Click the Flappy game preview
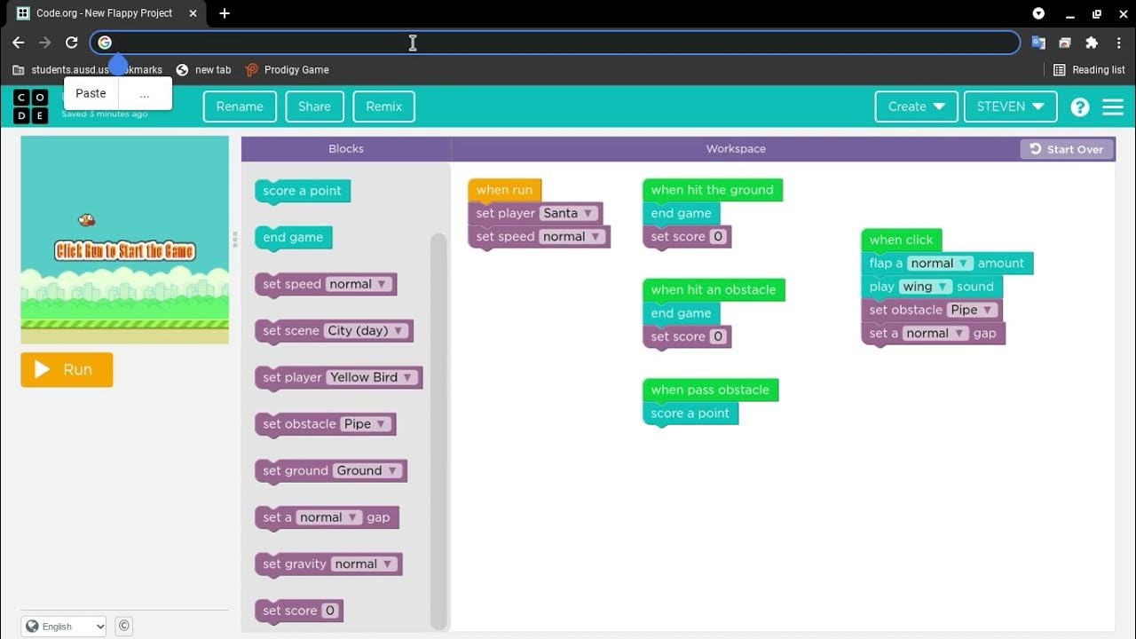1136x639 pixels. coord(125,240)
